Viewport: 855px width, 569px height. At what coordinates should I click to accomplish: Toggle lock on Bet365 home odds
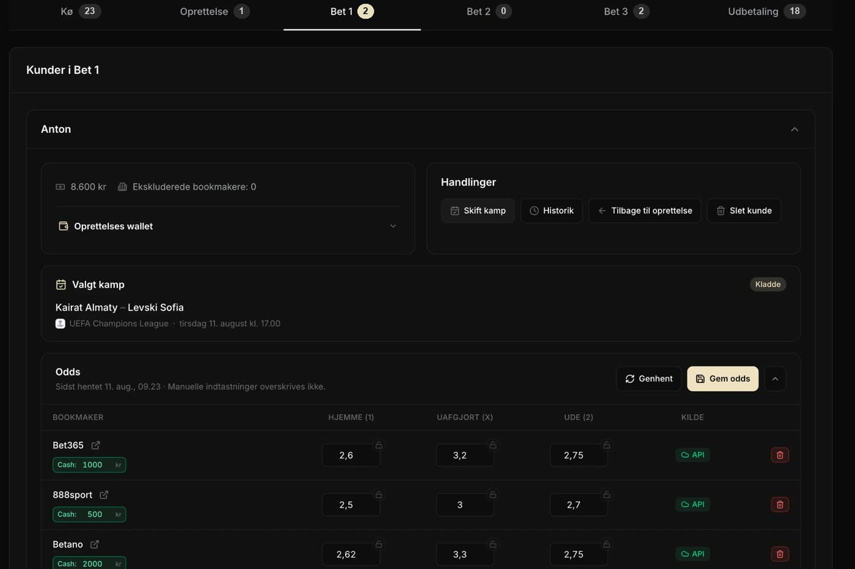pos(379,445)
